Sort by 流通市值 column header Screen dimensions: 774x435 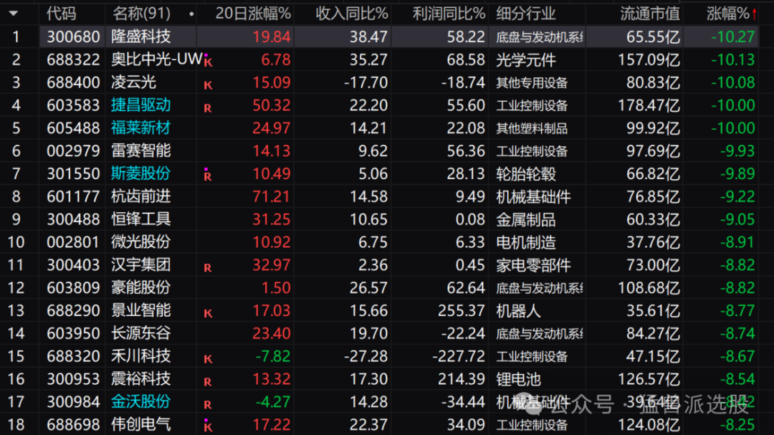pos(650,14)
